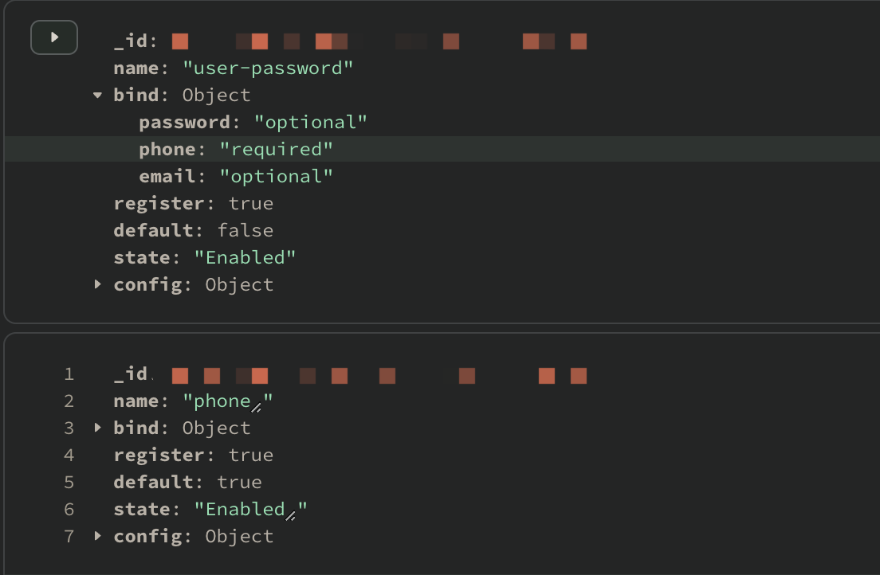Click the redacted _id value on line 1
The height and width of the screenshot is (575, 880).
coord(379,375)
